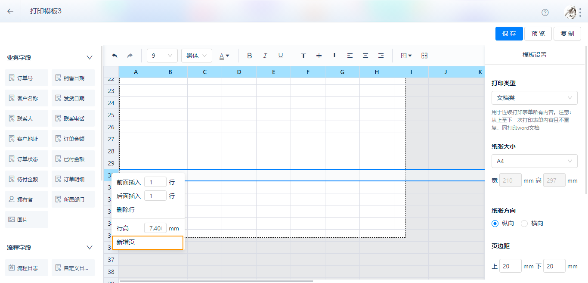Insert the 拥有者 field
The image size is (588, 283).
tap(27, 199)
